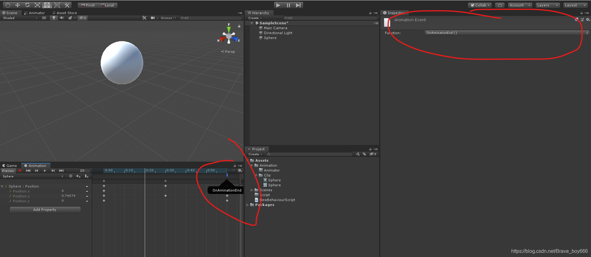Expand the Packages folder in Project
The height and width of the screenshot is (257, 591).
click(x=248, y=205)
